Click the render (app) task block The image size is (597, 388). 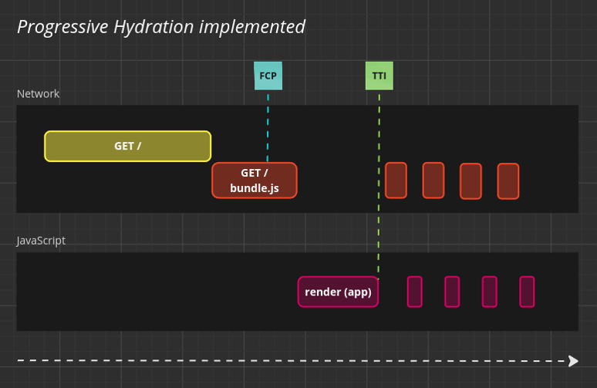[x=338, y=292]
